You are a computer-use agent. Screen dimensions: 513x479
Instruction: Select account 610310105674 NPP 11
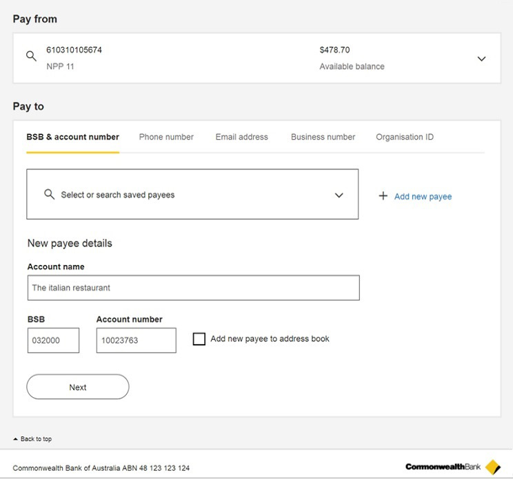tap(74, 58)
